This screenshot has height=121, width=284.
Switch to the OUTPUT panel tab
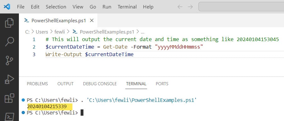tap(65, 84)
